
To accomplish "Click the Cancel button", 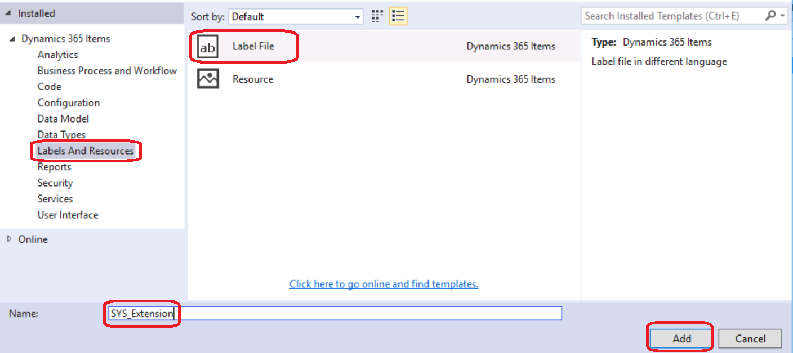I will 750,338.
